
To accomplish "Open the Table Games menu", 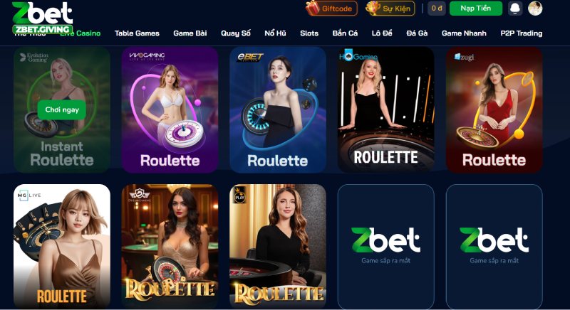I will coord(137,33).
